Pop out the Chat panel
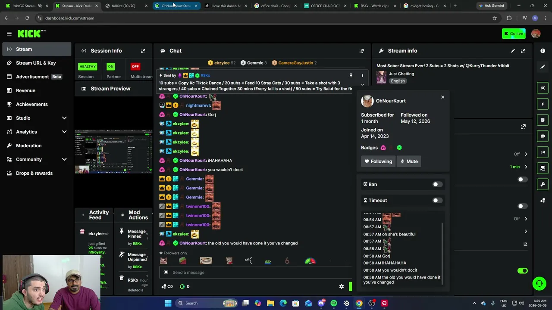552x310 pixels. pos(361,51)
